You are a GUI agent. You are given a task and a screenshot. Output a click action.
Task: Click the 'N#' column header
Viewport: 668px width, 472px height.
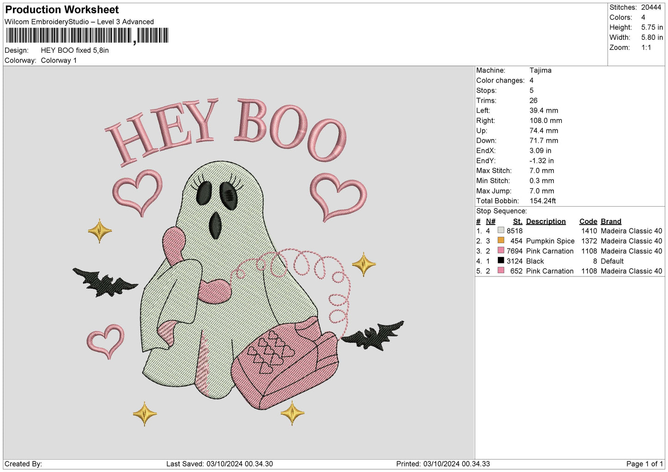coord(490,221)
